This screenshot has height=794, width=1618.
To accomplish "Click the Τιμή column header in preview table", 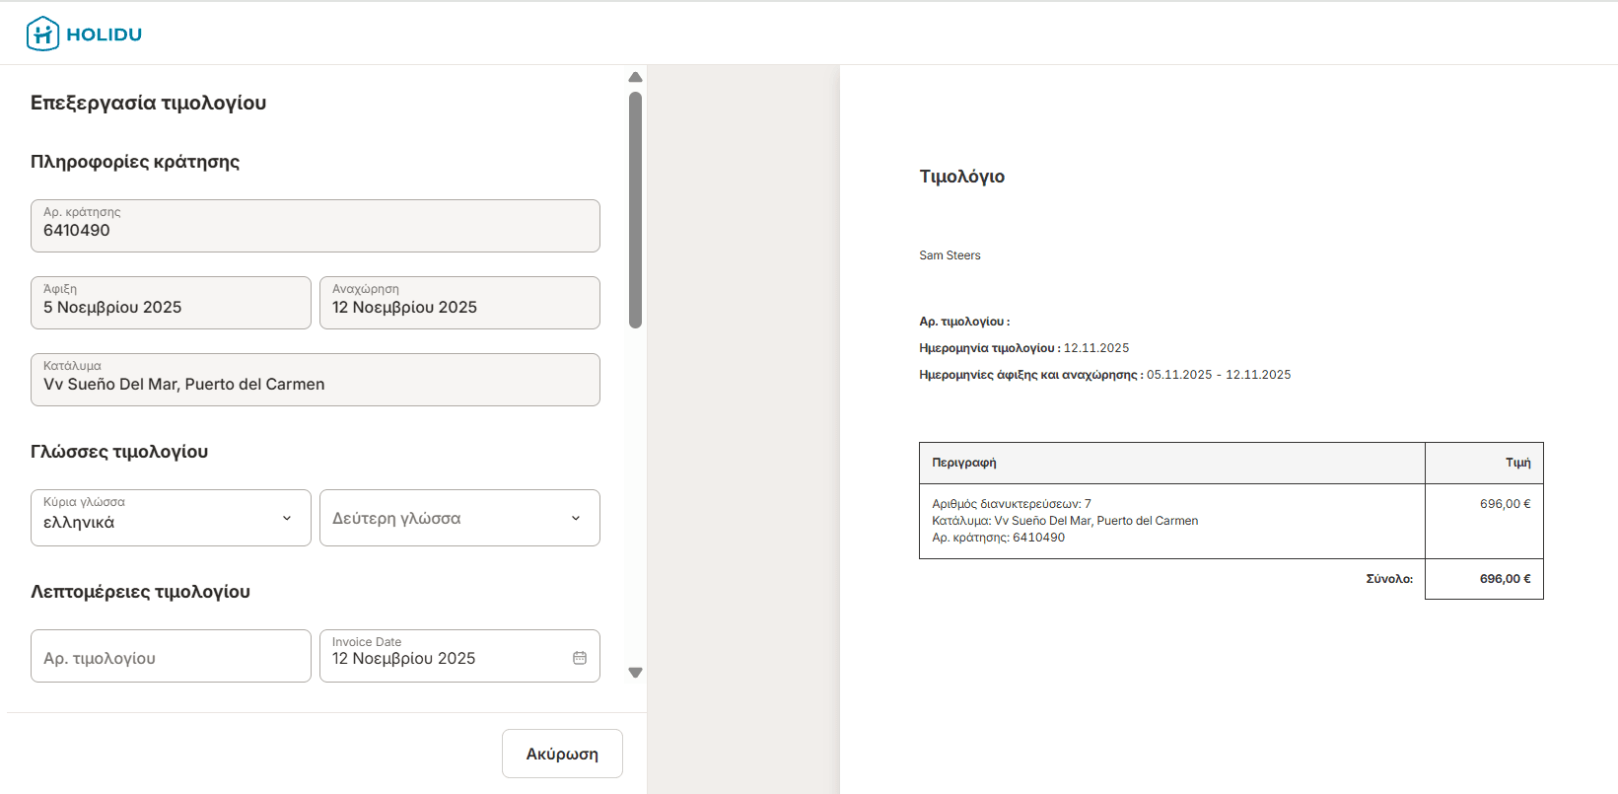I will [x=1517, y=463].
